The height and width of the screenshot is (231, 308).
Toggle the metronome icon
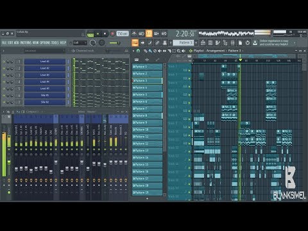point(134,33)
